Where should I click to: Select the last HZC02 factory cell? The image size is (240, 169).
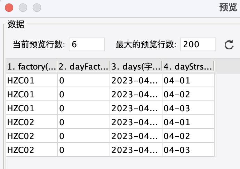coord(32,150)
